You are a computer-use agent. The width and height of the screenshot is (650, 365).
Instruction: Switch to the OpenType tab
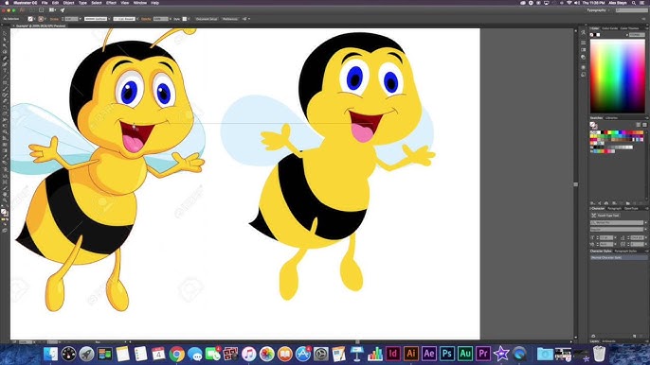coord(631,209)
